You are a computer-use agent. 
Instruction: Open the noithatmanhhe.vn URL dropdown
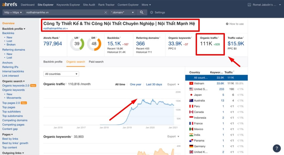point(56,29)
